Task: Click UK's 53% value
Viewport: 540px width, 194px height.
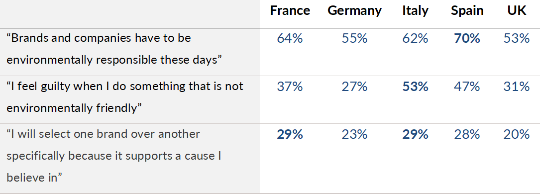Action: tap(517, 38)
